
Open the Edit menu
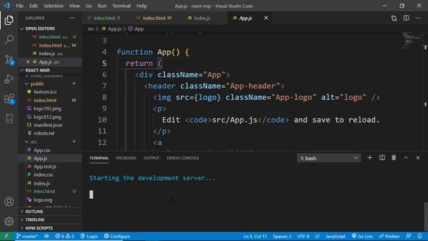pyautogui.click(x=33, y=6)
